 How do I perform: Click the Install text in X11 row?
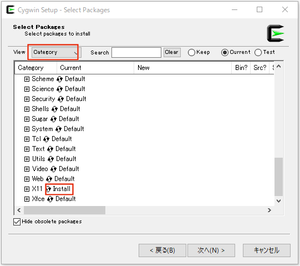pyautogui.click(x=62, y=189)
